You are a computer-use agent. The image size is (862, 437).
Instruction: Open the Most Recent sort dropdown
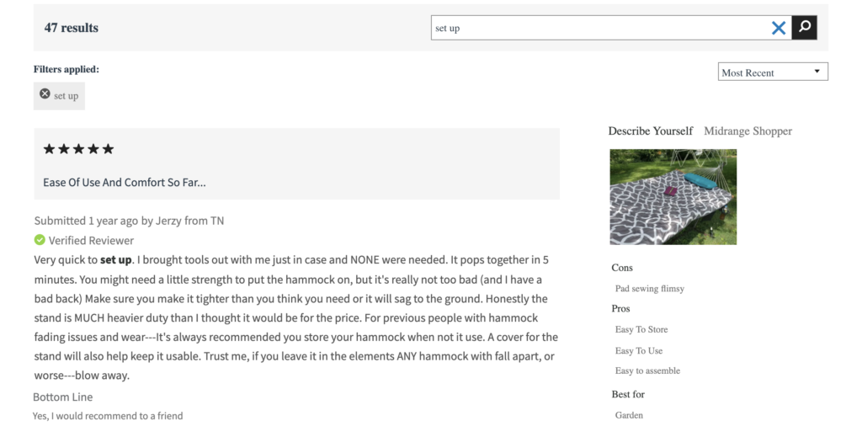(x=772, y=72)
